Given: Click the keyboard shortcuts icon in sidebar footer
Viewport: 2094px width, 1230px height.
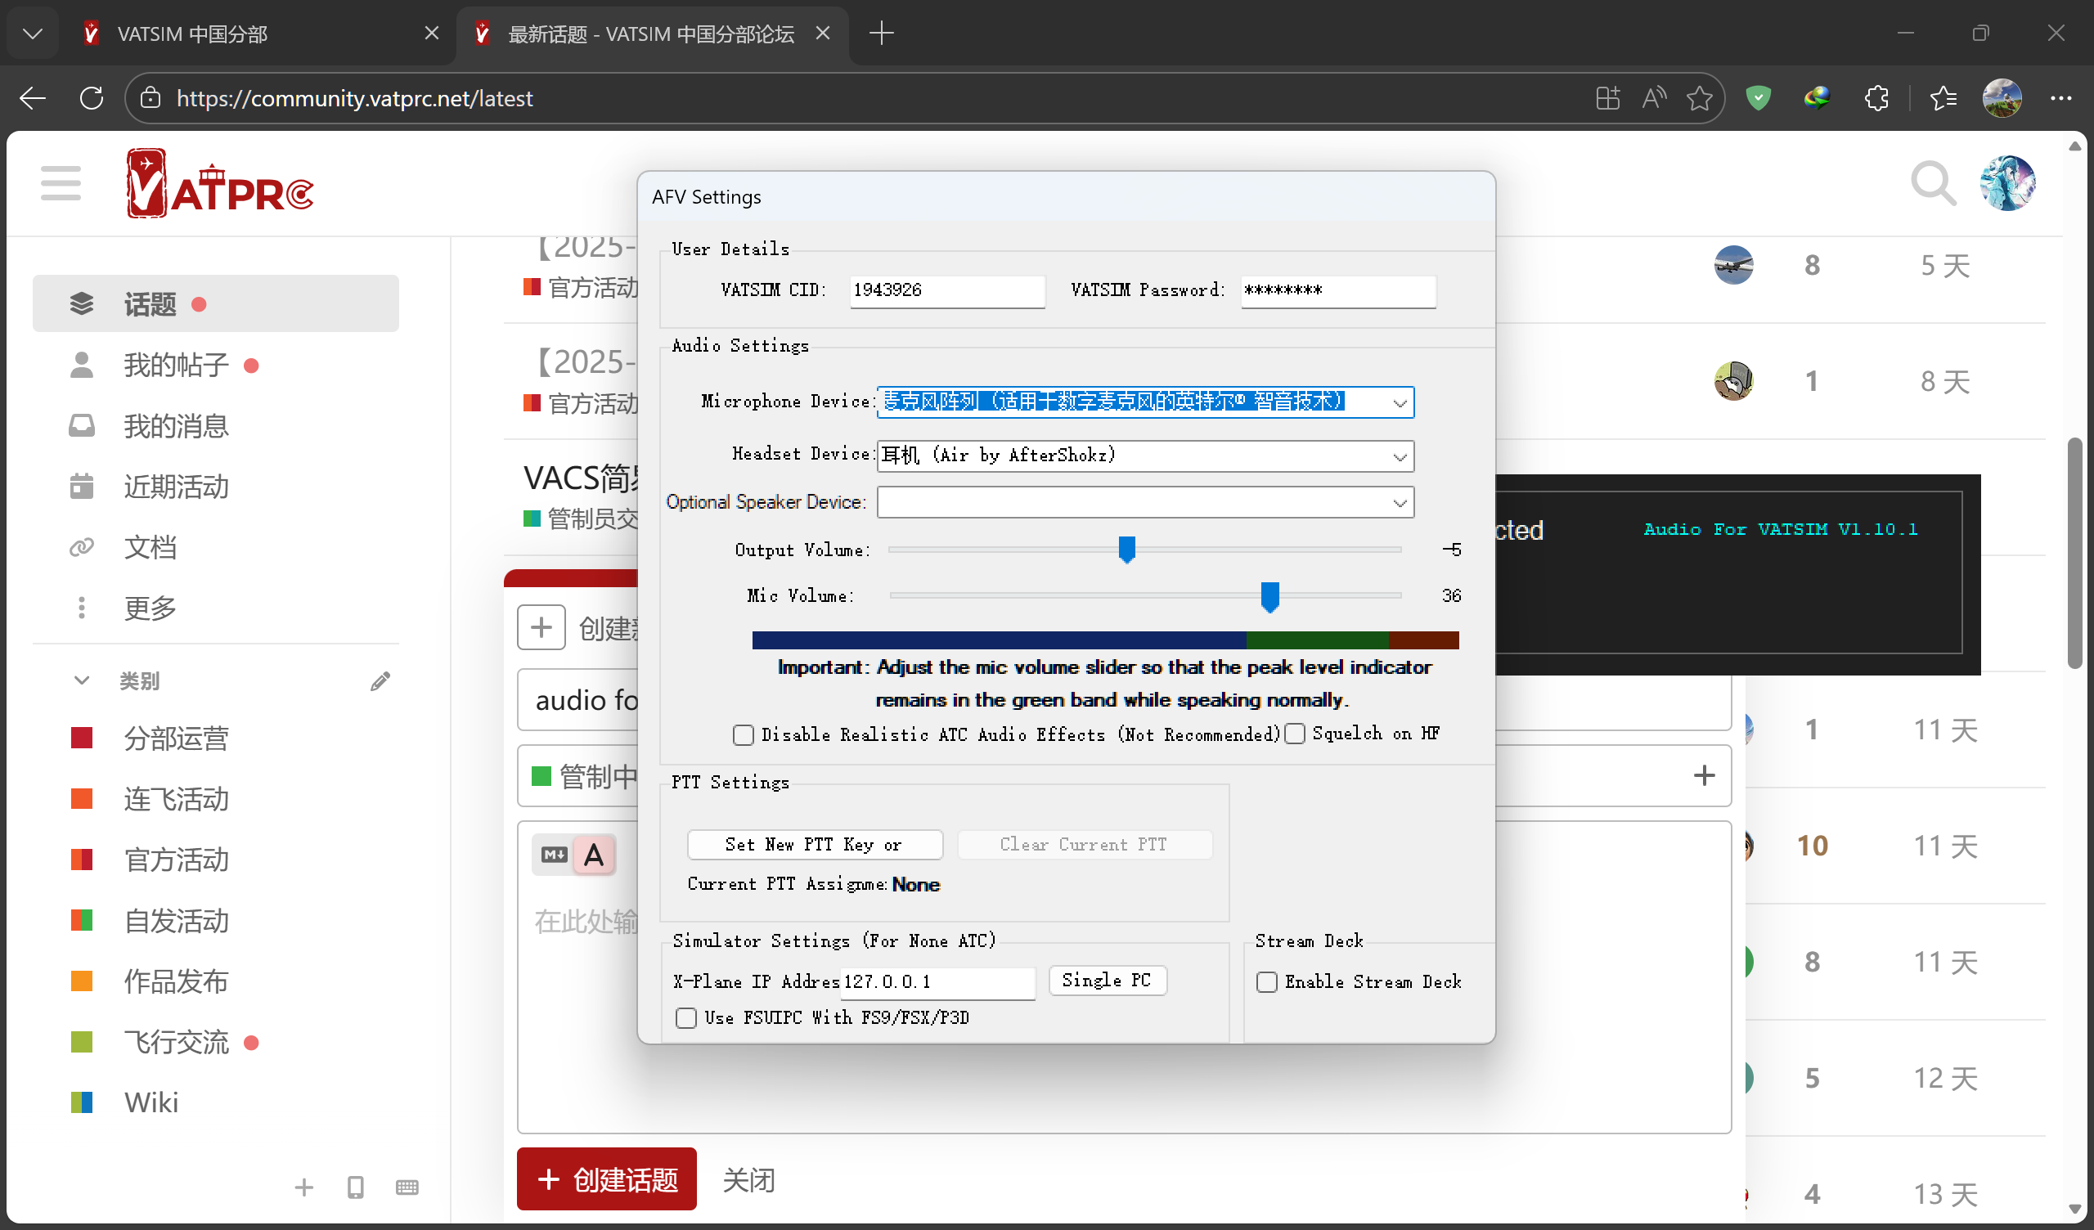Looking at the screenshot, I should [407, 1187].
